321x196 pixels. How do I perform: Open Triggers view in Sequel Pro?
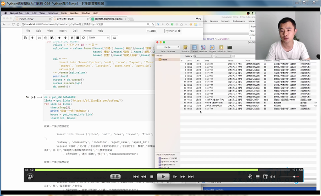(212, 49)
